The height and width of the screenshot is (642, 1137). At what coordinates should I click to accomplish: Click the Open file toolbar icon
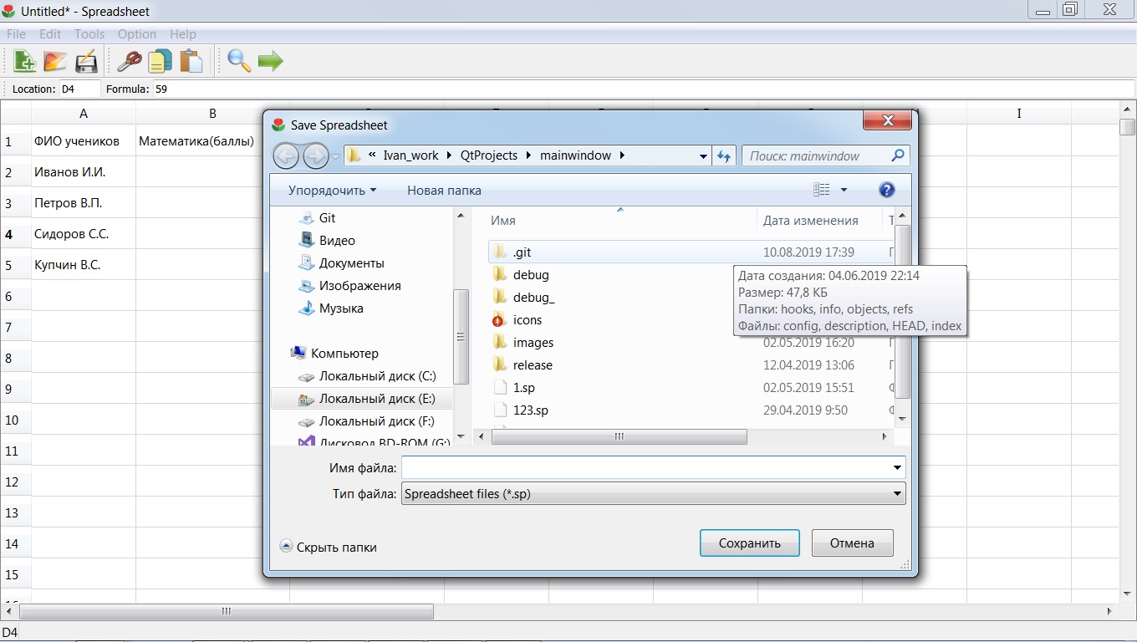[55, 61]
